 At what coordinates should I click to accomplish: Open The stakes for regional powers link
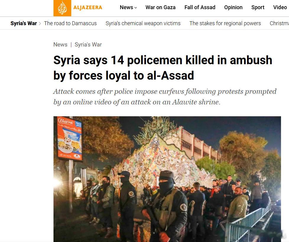225,23
